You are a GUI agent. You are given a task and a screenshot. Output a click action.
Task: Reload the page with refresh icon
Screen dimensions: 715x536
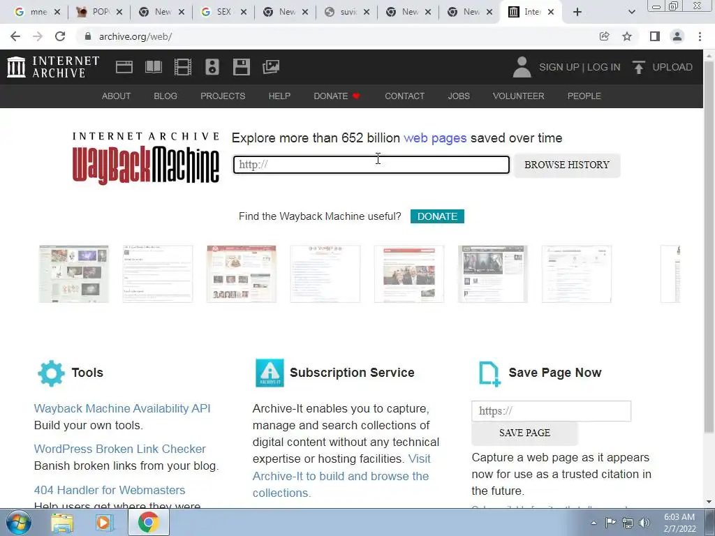pyautogui.click(x=60, y=36)
